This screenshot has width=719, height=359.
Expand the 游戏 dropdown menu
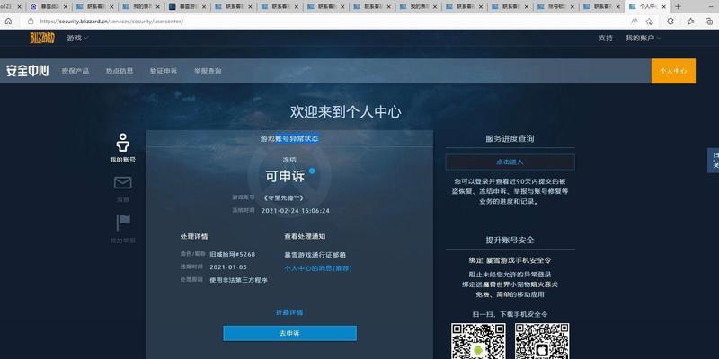[x=77, y=38]
